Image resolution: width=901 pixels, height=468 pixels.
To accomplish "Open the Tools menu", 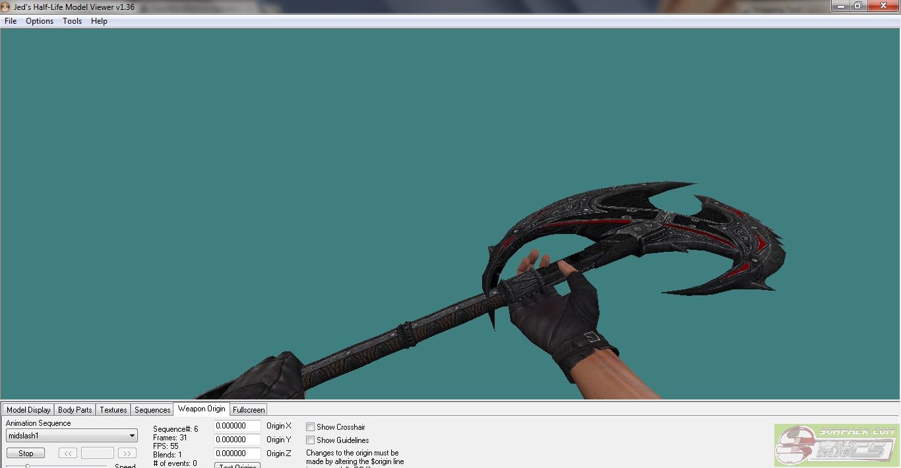I will coord(72,21).
